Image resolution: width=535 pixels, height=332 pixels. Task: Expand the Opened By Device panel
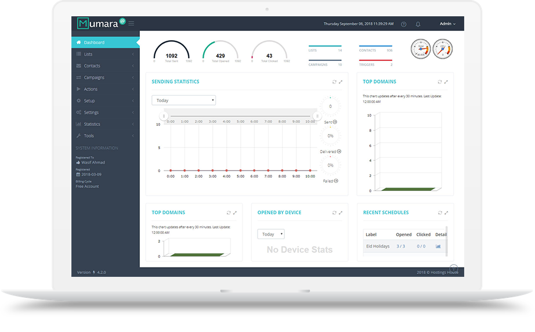(x=341, y=212)
